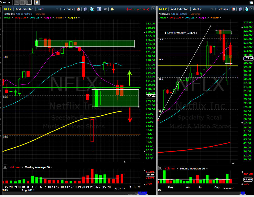Viewport: 254px width, 197px height.
Task: Click the blue timeline scroller under Weekly chart
Action: [x=243, y=193]
